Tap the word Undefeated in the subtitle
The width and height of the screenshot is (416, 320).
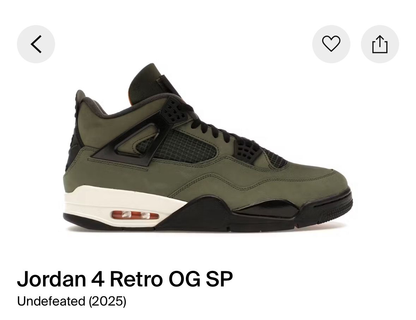tap(51, 301)
